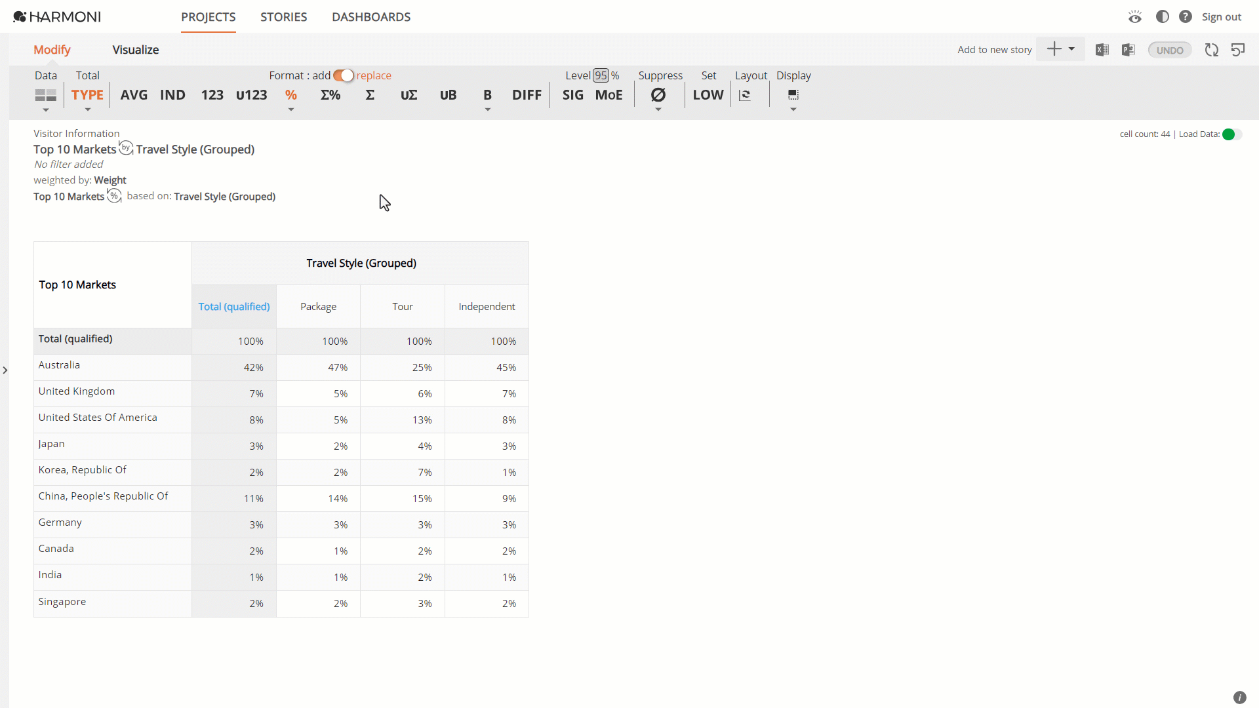Select the % percentage format
This screenshot has width=1259, height=708.
[x=291, y=95]
